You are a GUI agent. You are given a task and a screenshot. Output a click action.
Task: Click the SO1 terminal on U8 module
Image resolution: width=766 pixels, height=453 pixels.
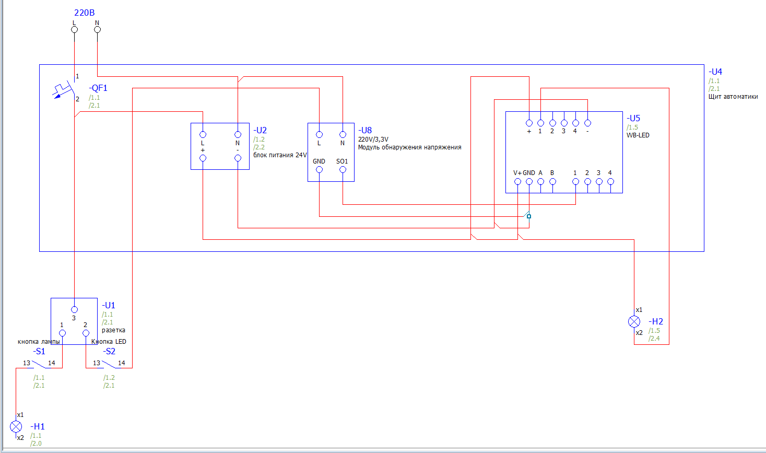343,169
